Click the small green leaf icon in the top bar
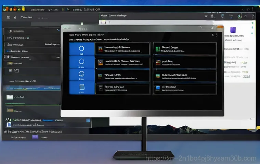260x164 pixels. (x=19, y=10)
